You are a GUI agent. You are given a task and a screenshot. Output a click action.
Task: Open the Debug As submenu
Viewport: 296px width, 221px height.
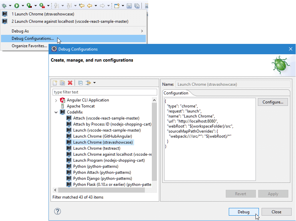[74, 31]
